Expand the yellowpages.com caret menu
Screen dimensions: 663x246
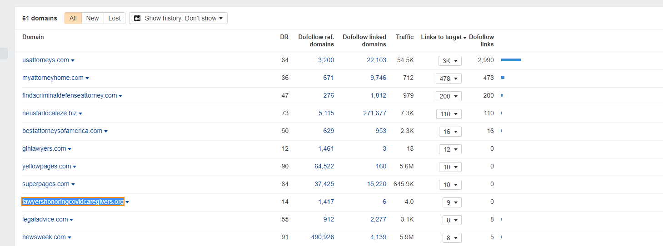[x=75, y=167]
